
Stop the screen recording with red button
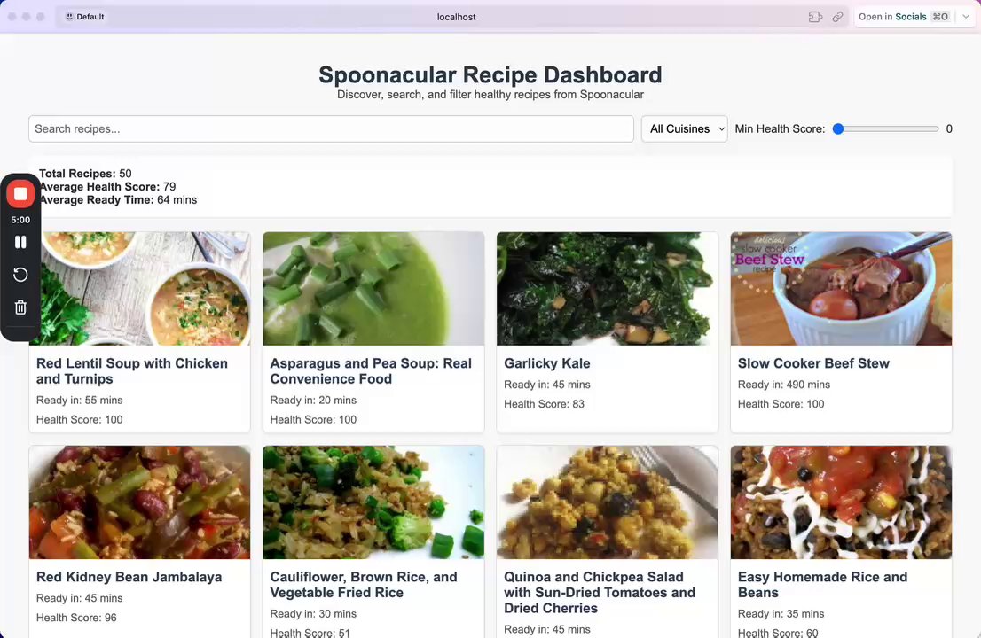(x=20, y=194)
